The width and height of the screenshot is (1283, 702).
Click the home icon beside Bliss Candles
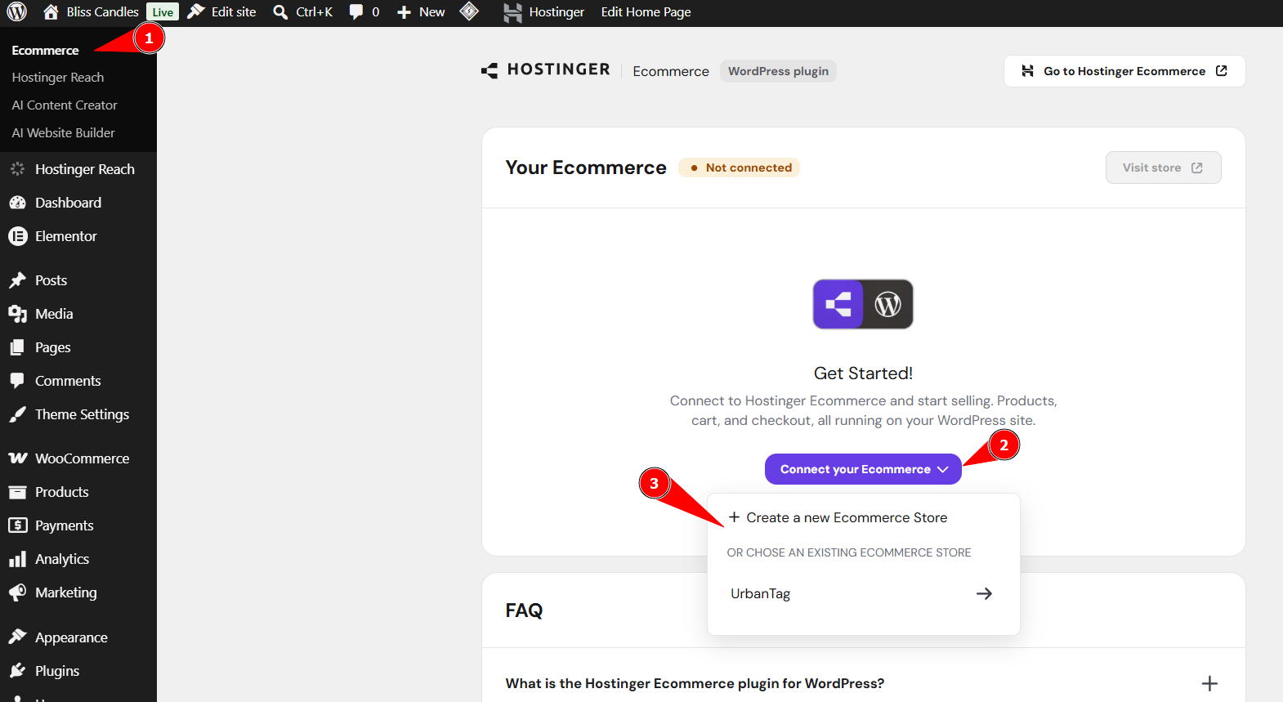tap(51, 12)
